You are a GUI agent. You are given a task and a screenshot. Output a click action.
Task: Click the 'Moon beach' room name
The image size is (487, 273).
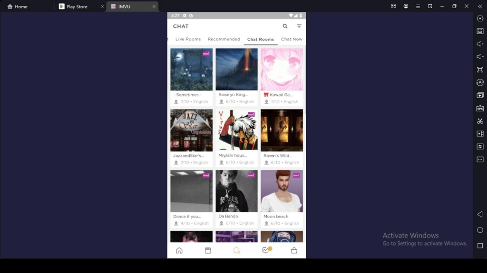[276, 216]
